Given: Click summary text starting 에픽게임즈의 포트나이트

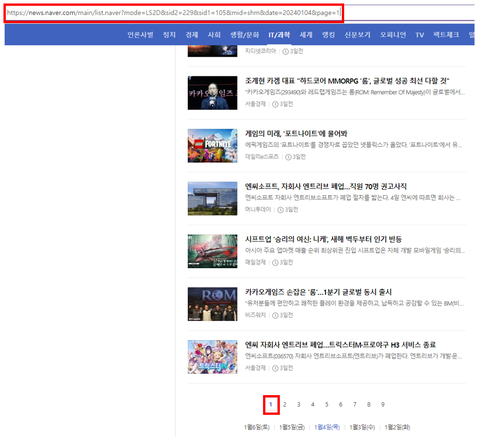Looking at the screenshot, I should pyautogui.click(x=353, y=145).
